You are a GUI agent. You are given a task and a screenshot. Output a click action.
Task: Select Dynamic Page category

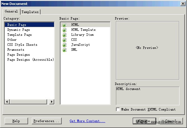[19, 30]
